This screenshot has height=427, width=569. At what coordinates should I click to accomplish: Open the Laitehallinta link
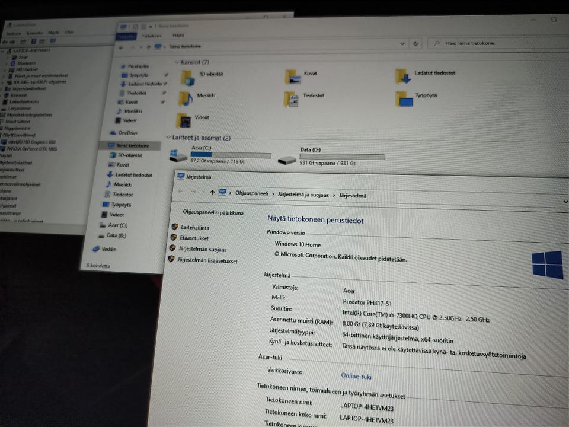[195, 227]
